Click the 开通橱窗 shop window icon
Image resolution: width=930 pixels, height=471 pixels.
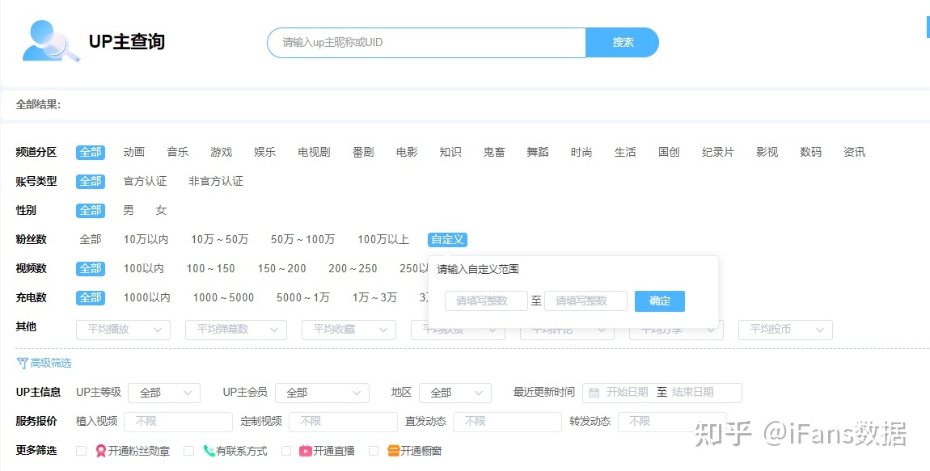tap(394, 451)
